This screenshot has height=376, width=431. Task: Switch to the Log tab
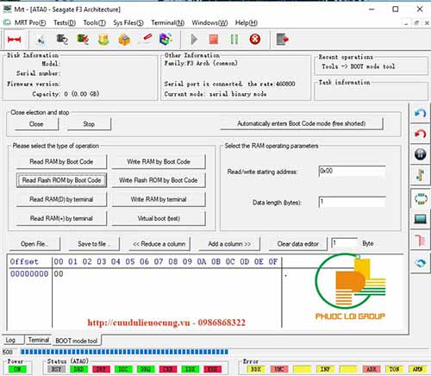(13, 340)
